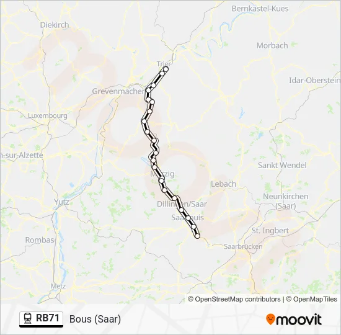Click the orange Moovit pin icon
This screenshot has width=341, height=335.
(x=270, y=319)
